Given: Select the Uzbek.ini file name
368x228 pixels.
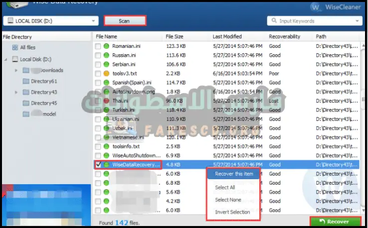Looking at the screenshot, I should pyautogui.click(x=122, y=128).
